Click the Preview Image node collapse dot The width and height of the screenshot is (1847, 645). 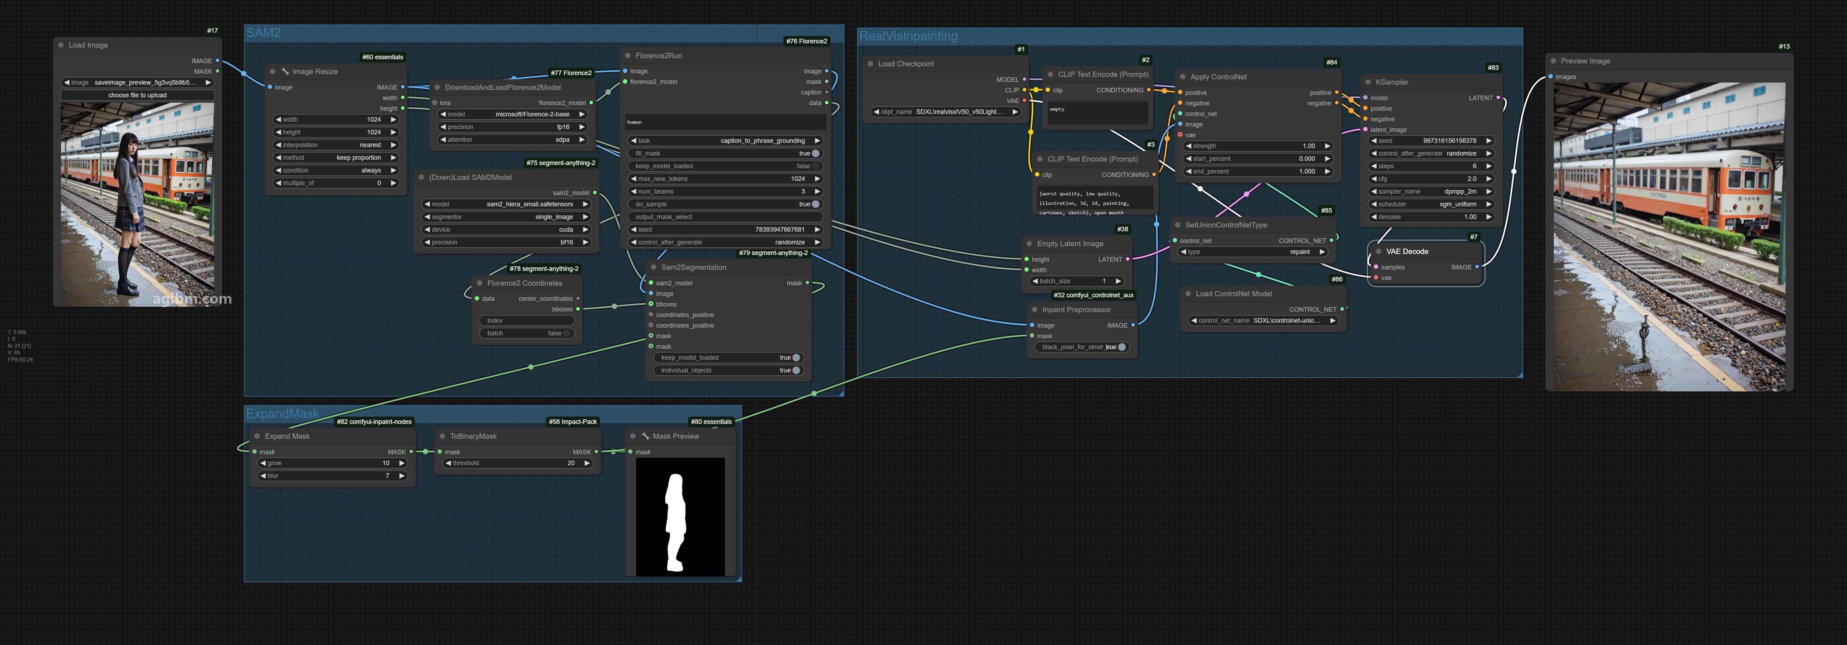point(1553,61)
